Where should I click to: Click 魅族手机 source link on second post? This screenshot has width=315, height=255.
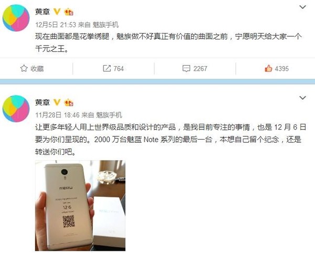pos(109,115)
